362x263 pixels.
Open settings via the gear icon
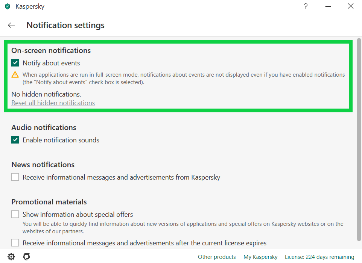coord(11,257)
